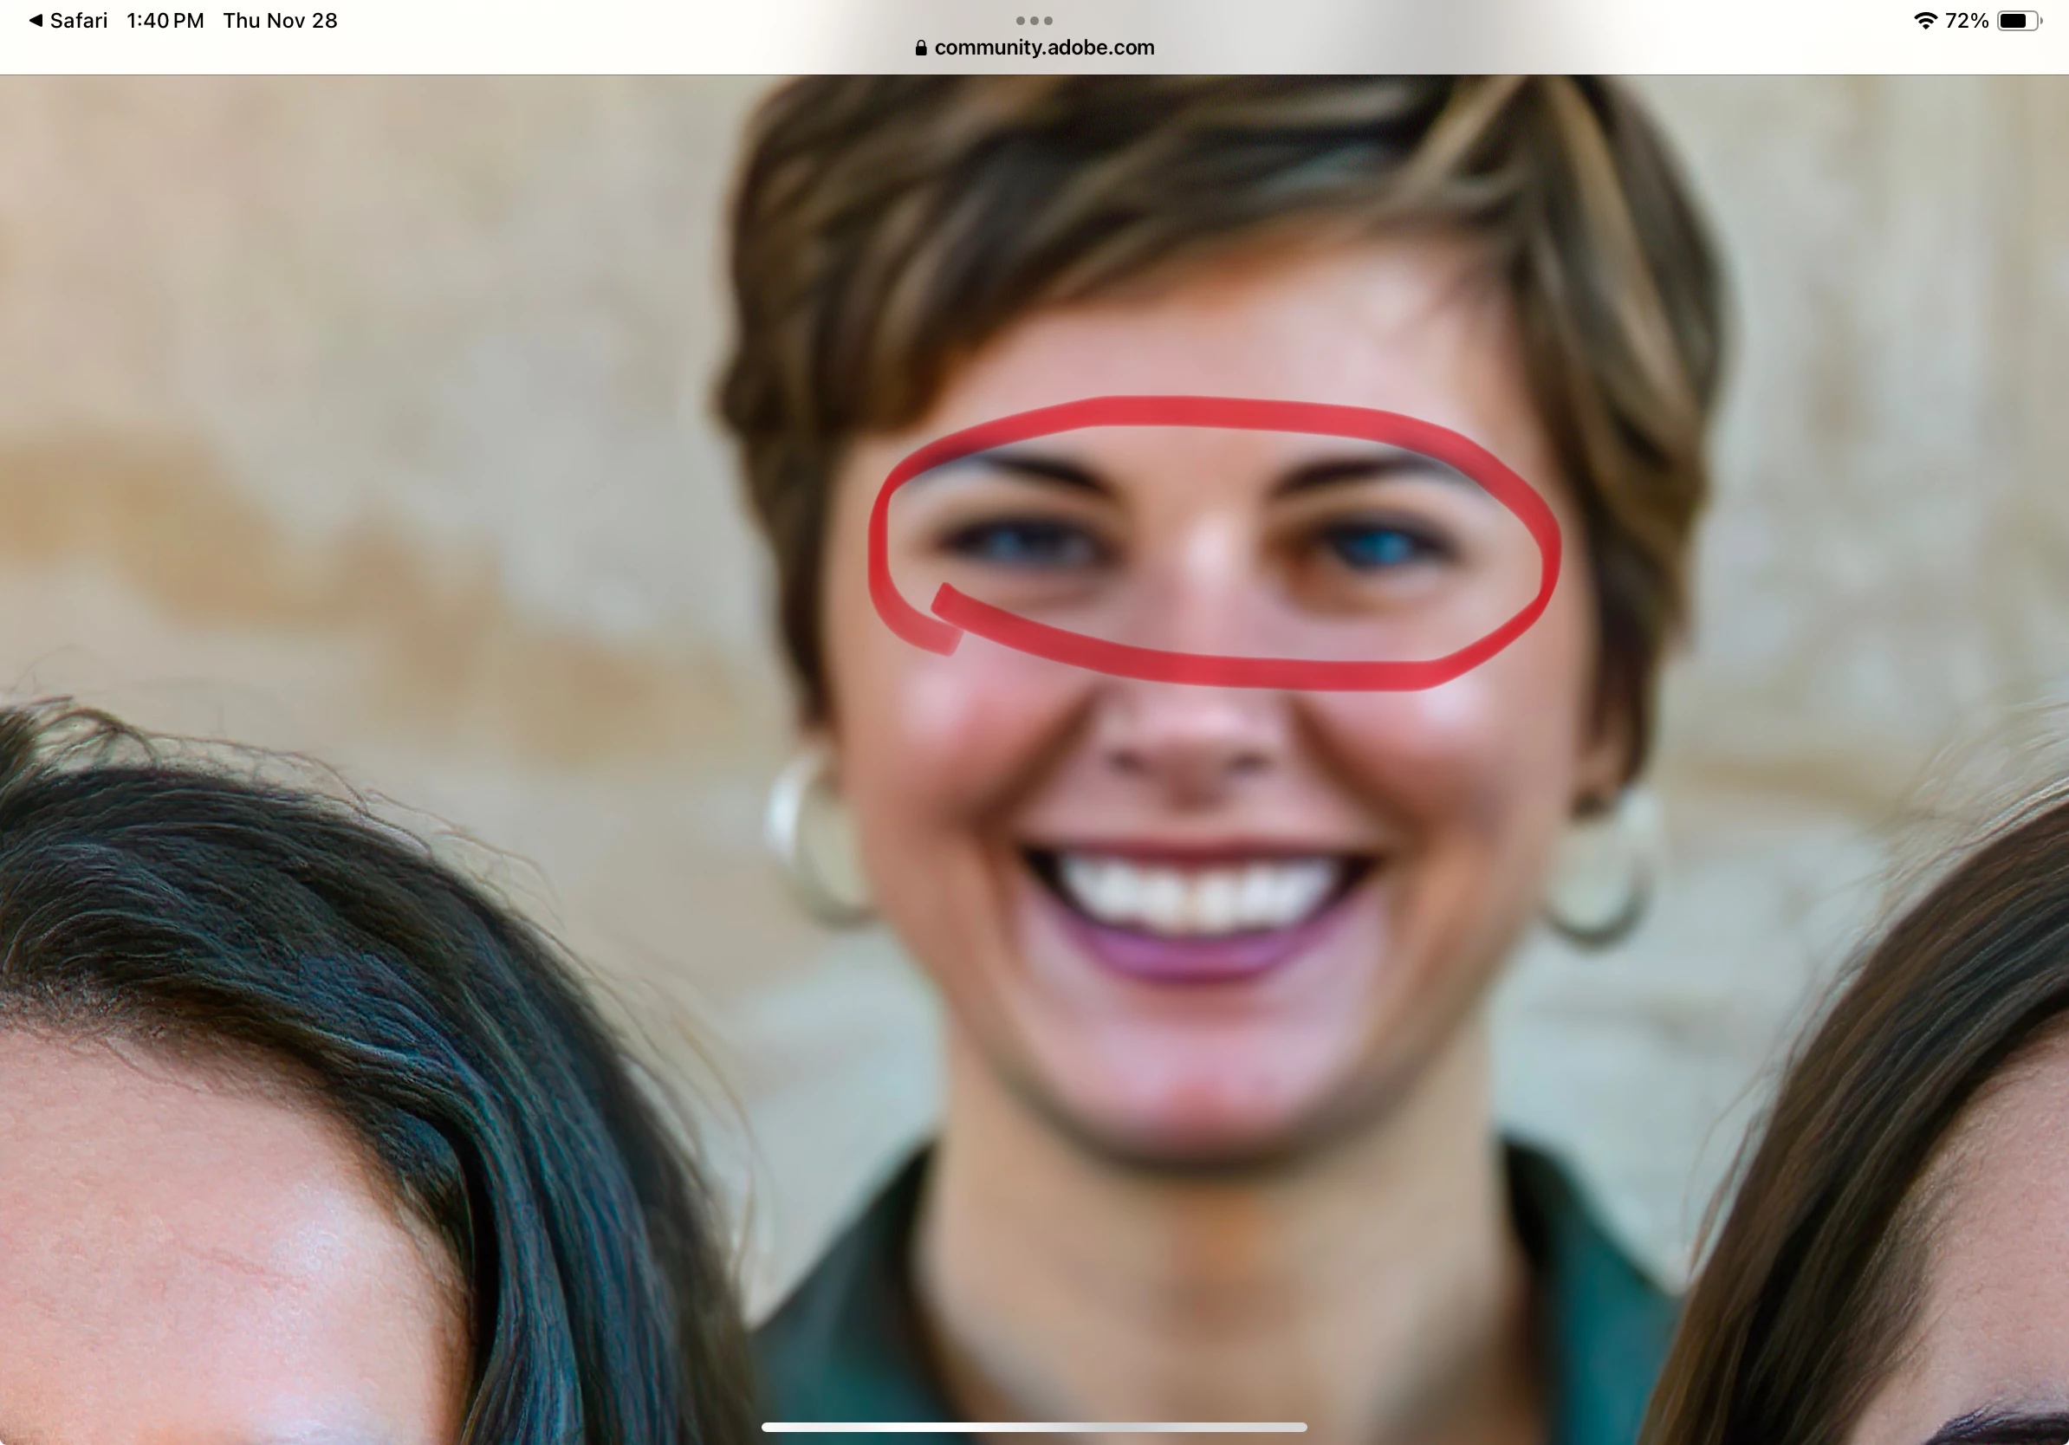The image size is (2069, 1445).
Task: Click the padlock icon beside the URL
Action: point(920,48)
